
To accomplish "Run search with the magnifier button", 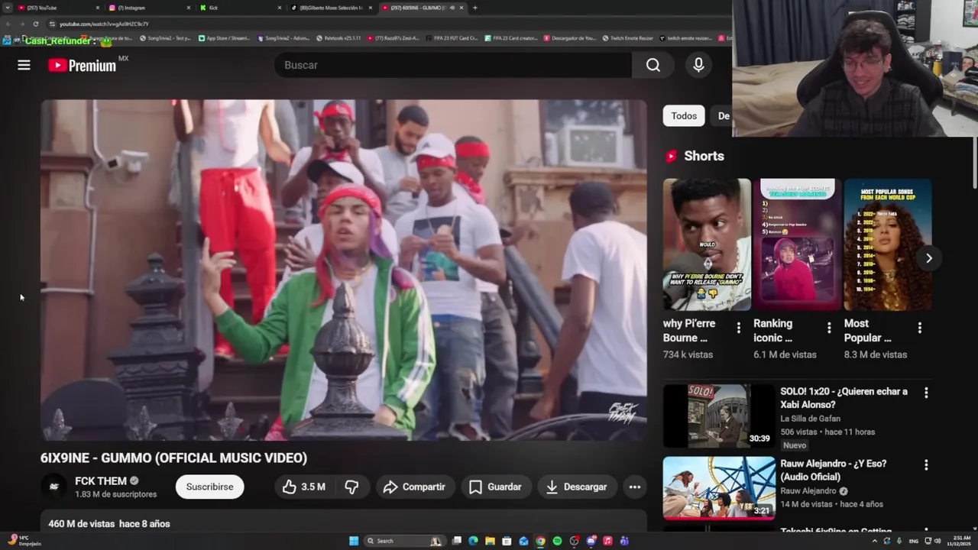I will tap(653, 65).
